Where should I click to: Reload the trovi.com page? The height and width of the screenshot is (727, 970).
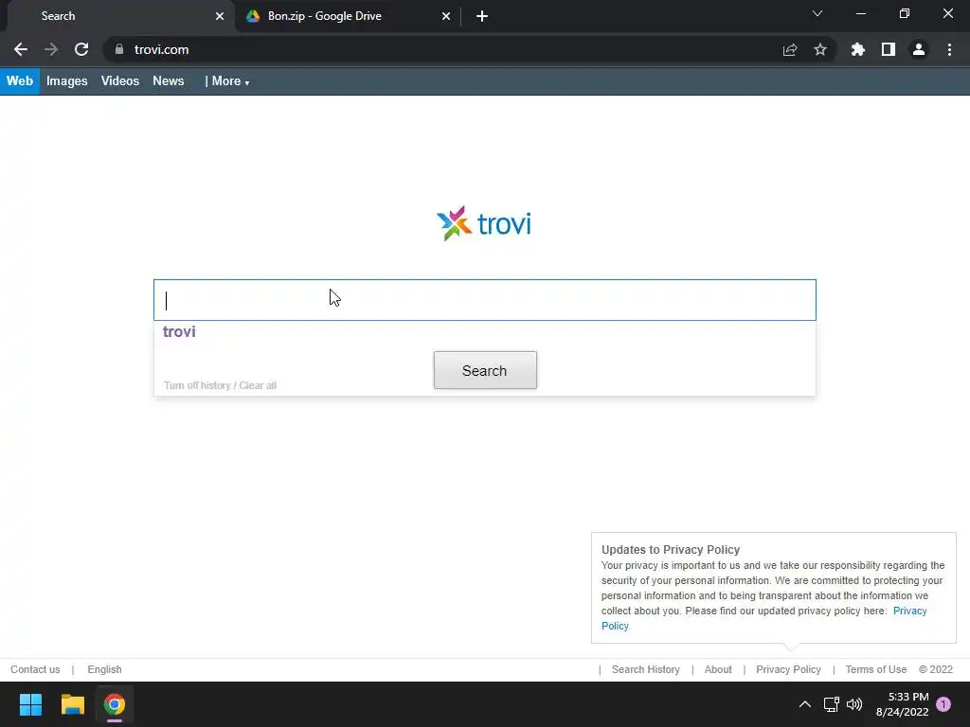pos(81,49)
